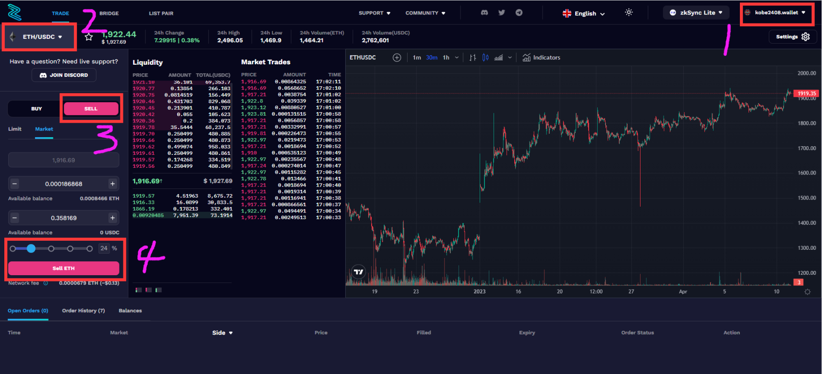Click the ZigZag logo icon
The height and width of the screenshot is (374, 822).
tap(14, 12)
